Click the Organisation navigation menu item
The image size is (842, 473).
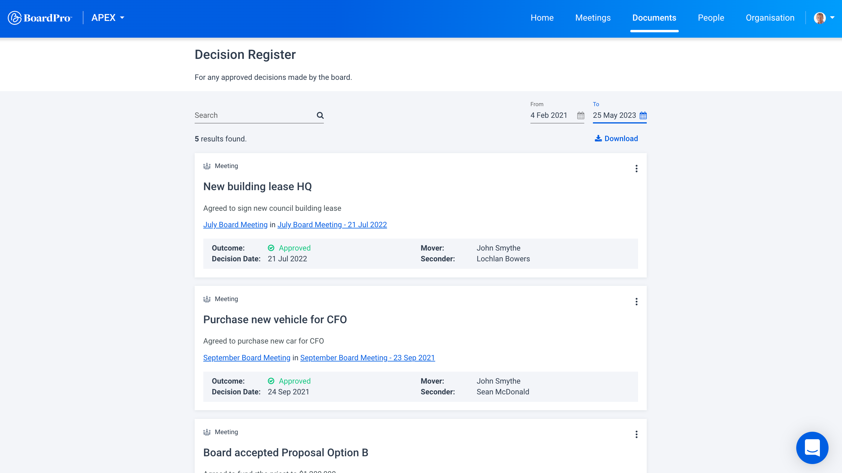click(x=770, y=17)
